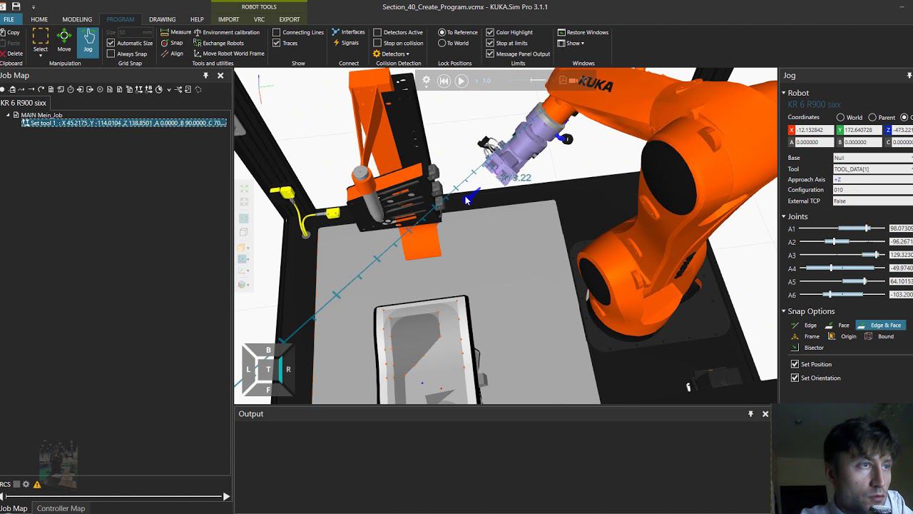
Task: Enable Always Snap checkbox
Action: [111, 54]
